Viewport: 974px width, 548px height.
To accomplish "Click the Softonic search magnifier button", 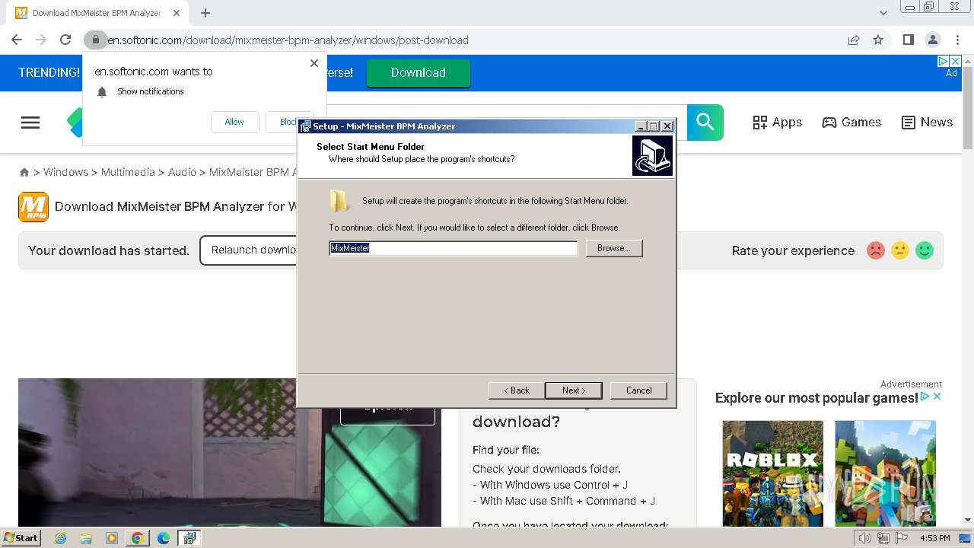I will (705, 122).
